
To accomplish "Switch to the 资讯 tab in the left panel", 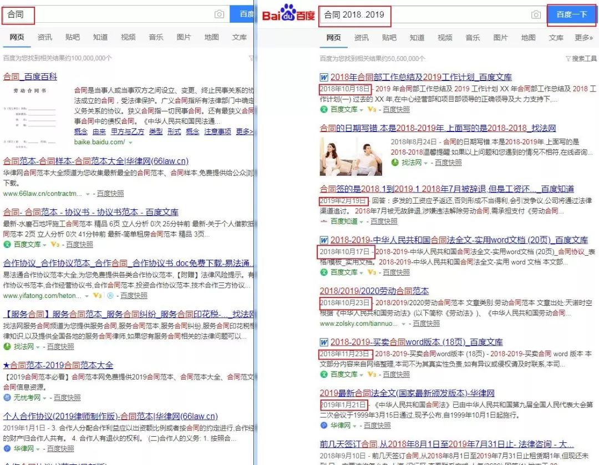I will [45, 37].
